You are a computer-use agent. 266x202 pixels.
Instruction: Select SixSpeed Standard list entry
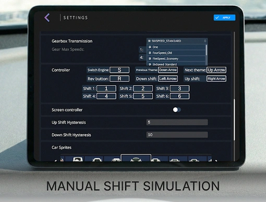pos(176,64)
